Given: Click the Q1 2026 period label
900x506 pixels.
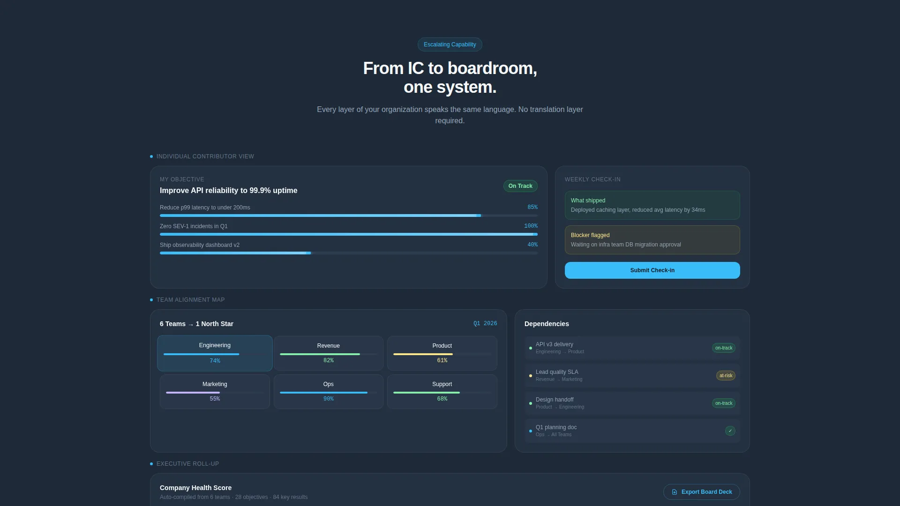Looking at the screenshot, I should [485, 324].
